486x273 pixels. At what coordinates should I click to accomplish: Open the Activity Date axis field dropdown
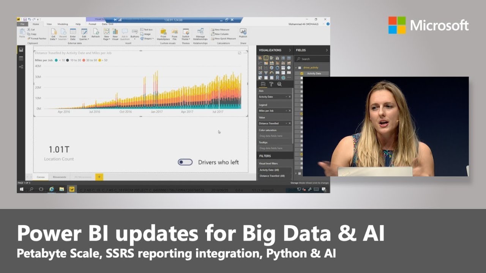click(286, 97)
